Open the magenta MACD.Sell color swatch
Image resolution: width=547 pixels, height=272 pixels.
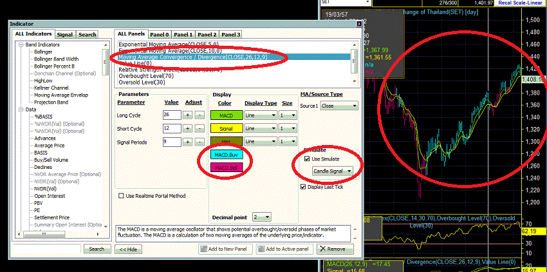click(227, 168)
